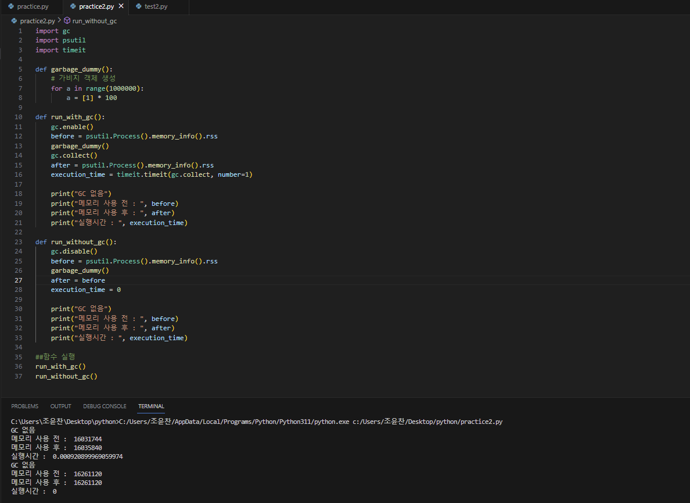Click practice2.py in the breadcrumb
The width and height of the screenshot is (690, 503).
(x=37, y=21)
